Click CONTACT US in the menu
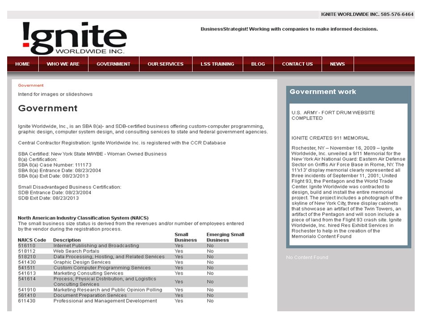 coord(298,64)
